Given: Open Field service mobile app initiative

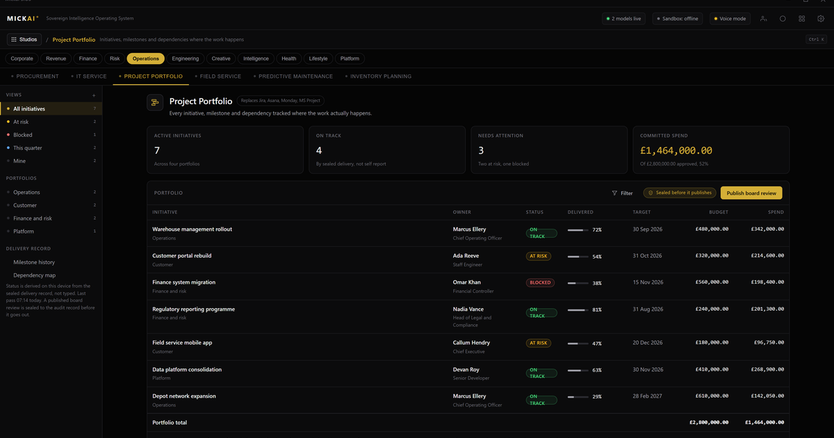Looking at the screenshot, I should pos(182,343).
